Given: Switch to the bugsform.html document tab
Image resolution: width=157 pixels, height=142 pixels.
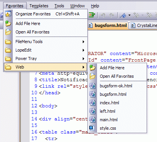Looking at the screenshot, I should point(108,25).
